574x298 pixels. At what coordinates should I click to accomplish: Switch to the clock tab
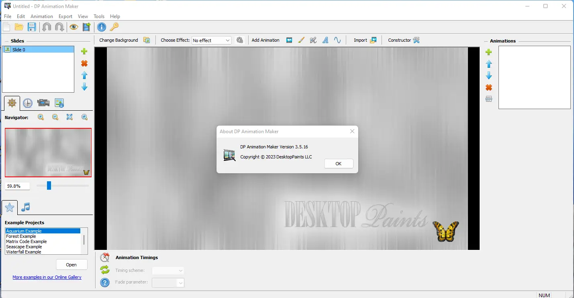pyautogui.click(x=27, y=103)
